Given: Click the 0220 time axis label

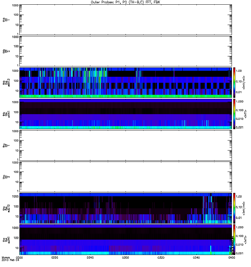Looking at the screenshot, I should click(x=55, y=258).
